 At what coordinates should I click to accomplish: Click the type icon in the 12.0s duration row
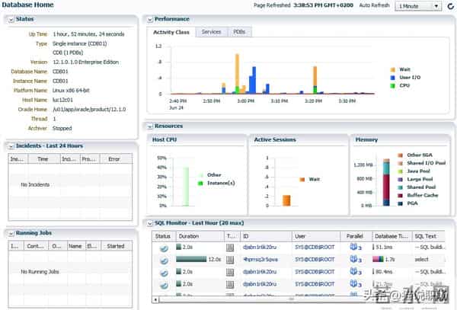[232, 259]
